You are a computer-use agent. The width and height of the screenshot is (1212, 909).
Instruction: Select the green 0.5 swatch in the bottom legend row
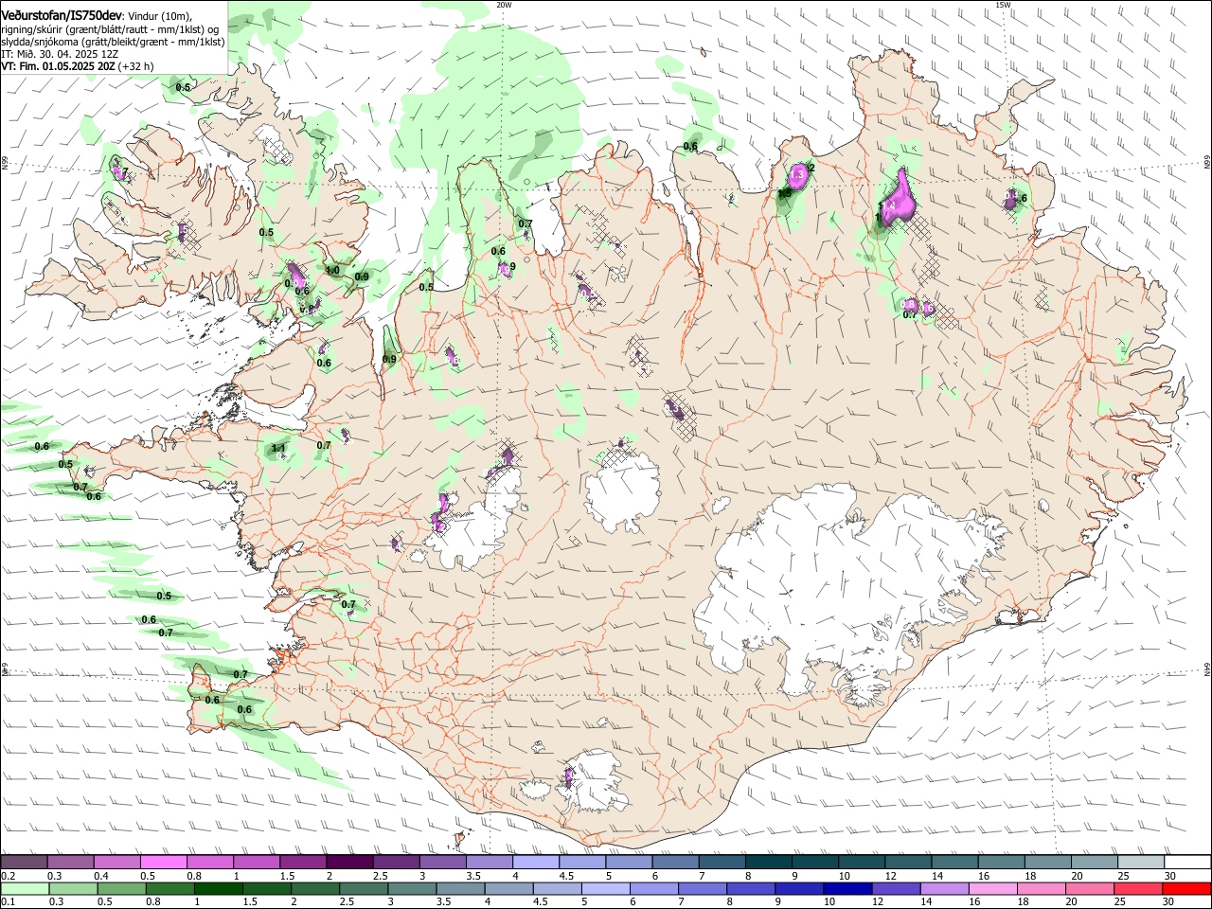point(121,888)
